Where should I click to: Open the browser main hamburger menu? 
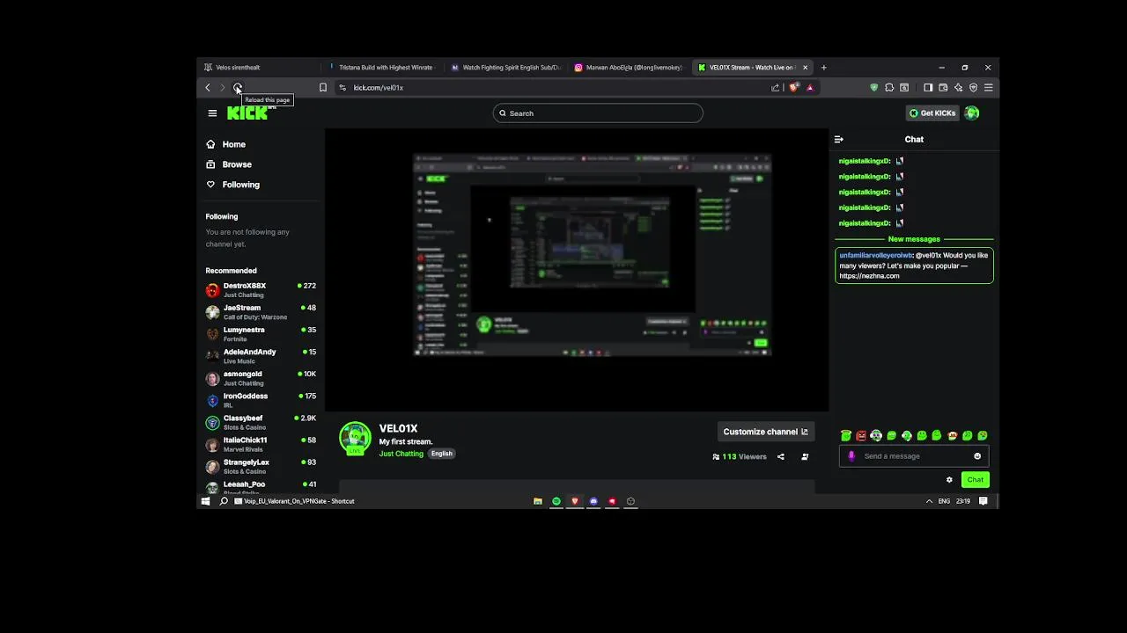(988, 87)
